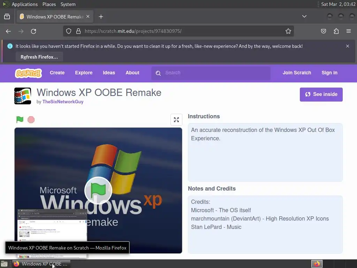Click the search magnifier icon in Scratch navbar
This screenshot has height=268, width=357.
pos(158,73)
